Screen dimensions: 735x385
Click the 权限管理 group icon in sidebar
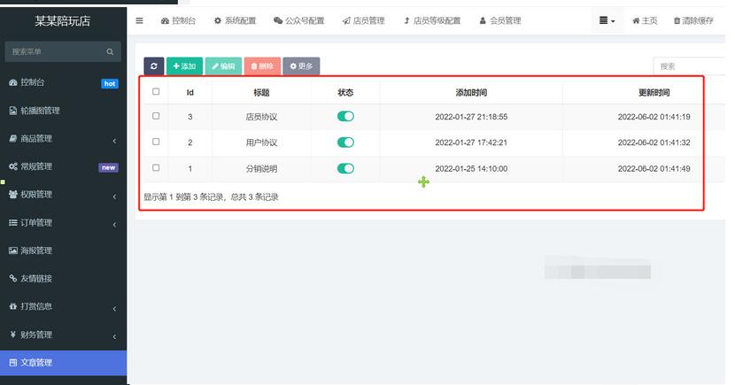pos(13,195)
